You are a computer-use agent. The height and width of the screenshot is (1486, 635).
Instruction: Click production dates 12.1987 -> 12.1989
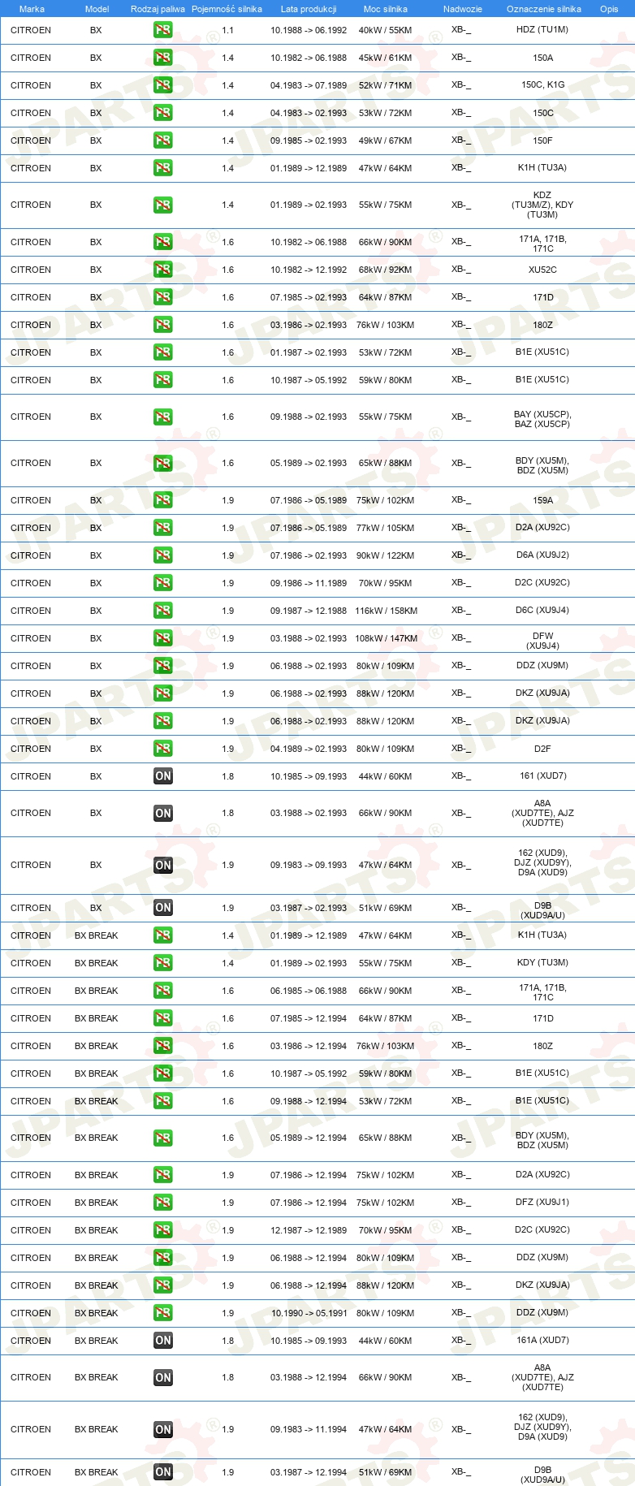309,1230
